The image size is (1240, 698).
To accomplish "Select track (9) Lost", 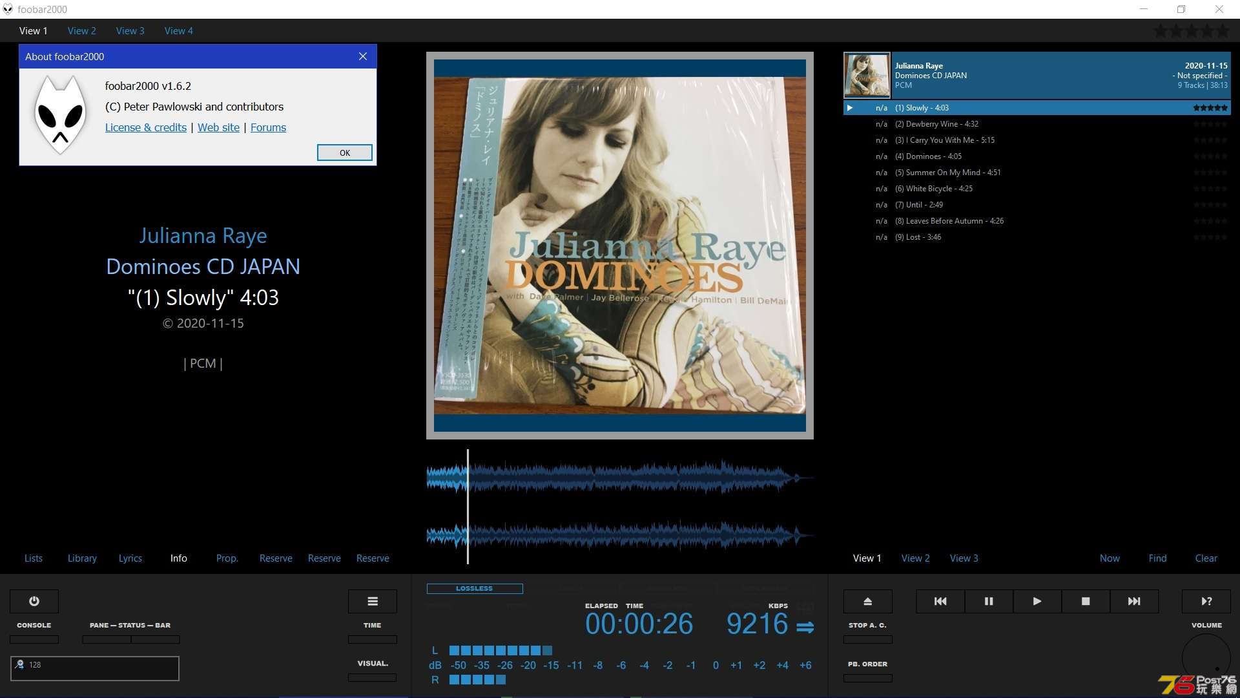I will point(1037,237).
